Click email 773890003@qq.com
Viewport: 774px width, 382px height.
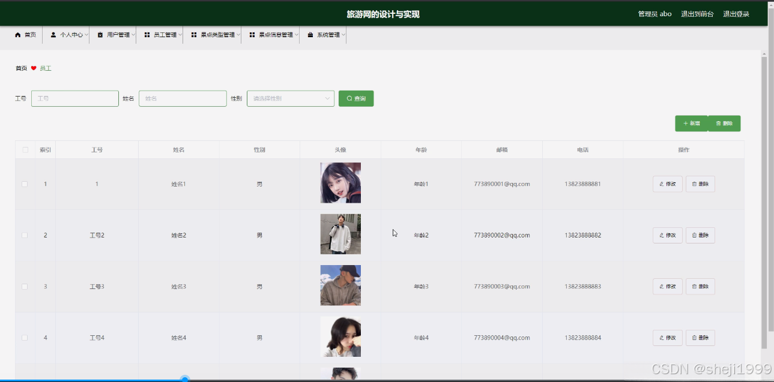point(502,287)
